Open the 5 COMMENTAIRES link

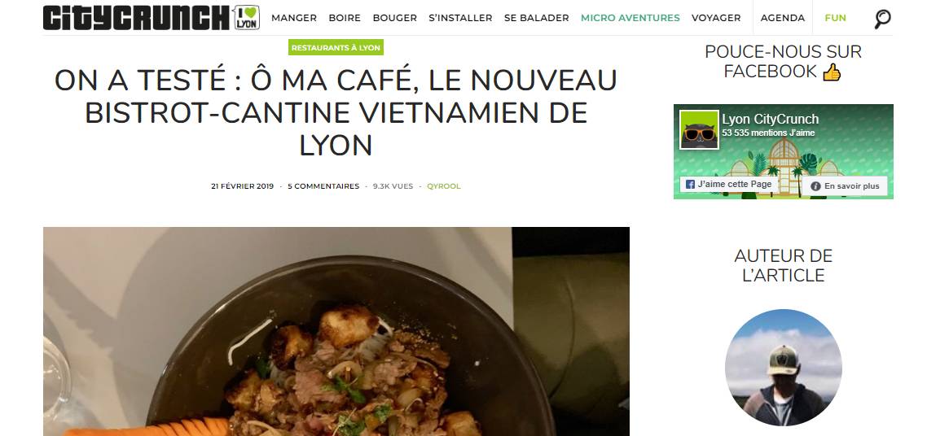click(x=323, y=186)
